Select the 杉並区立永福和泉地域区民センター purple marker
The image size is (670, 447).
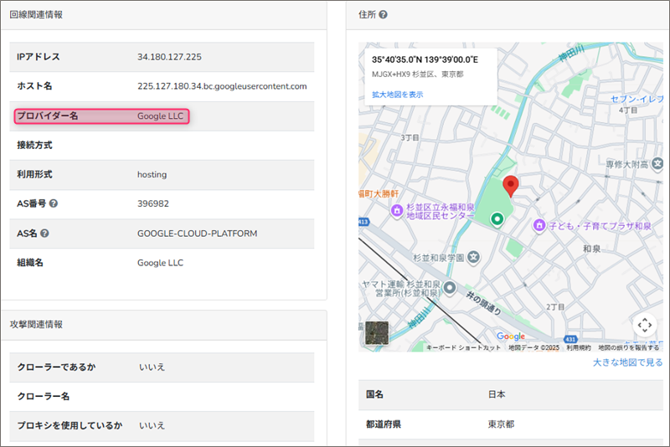coord(396,209)
